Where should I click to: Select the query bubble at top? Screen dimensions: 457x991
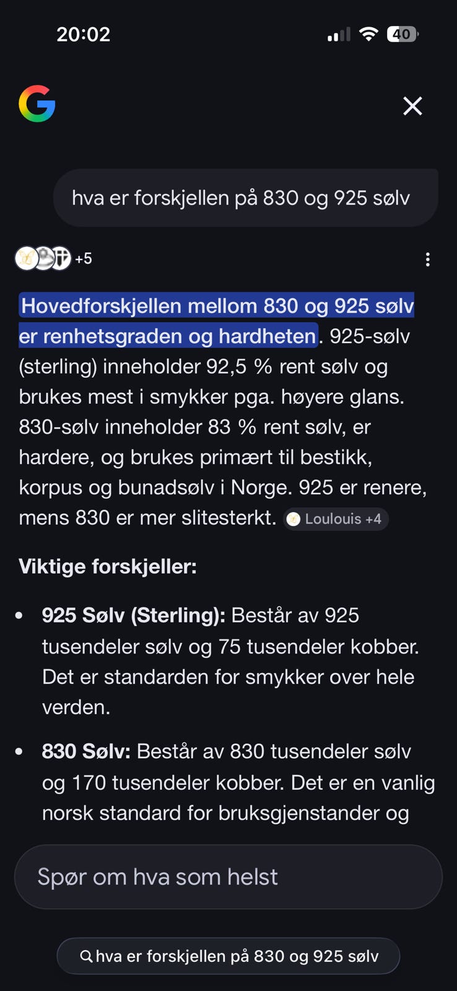click(x=246, y=198)
